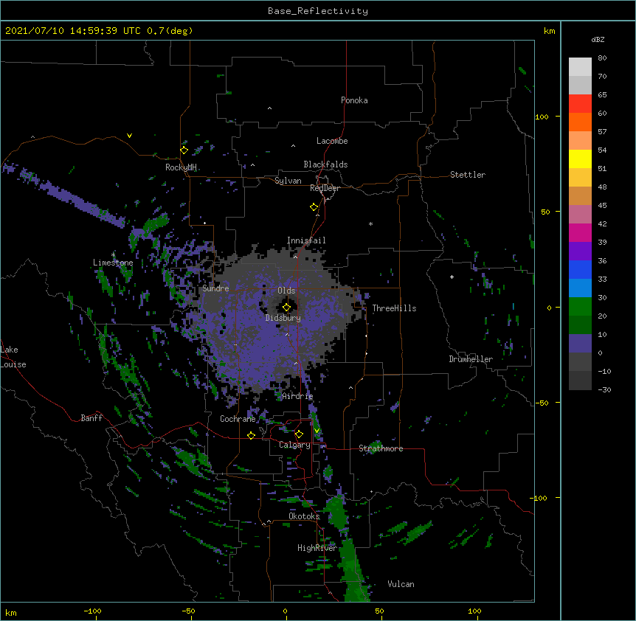Click the yellow diamond marker beside RockyMH
The width and height of the screenshot is (636, 621).
pyautogui.click(x=184, y=150)
